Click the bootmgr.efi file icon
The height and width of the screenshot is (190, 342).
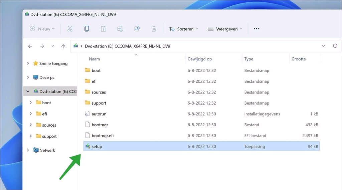pyautogui.click(x=88, y=135)
